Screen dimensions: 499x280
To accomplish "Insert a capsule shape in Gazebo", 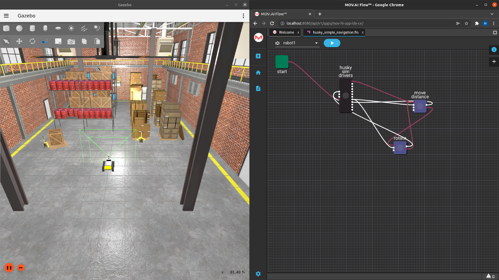I will tap(45, 28).
